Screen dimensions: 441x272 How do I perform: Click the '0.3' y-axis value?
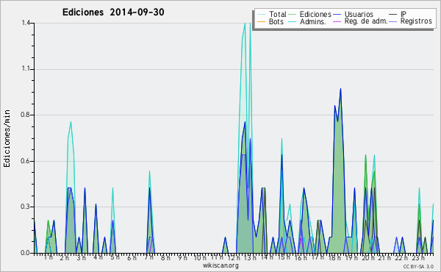26,207
